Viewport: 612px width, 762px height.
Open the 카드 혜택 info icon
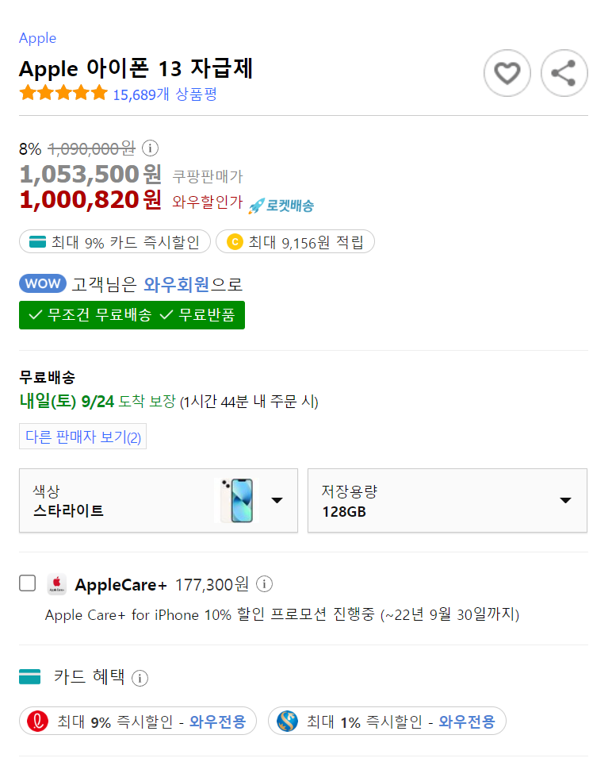140,677
